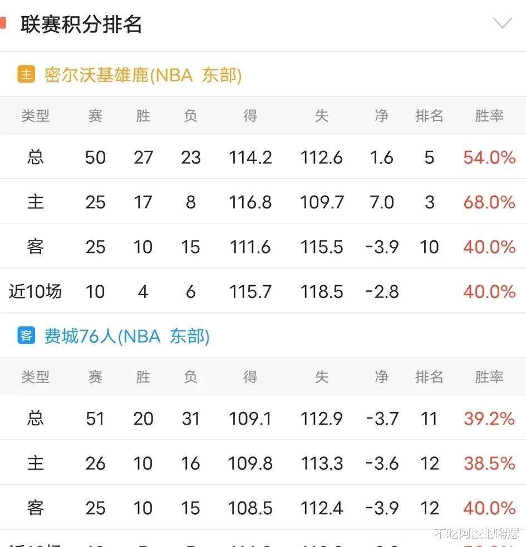Screen dimensions: 526x547
Task: Open 费城76人 team link
Action: (126, 336)
